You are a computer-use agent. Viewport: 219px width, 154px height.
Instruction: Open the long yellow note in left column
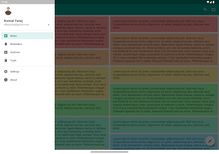point(82,83)
